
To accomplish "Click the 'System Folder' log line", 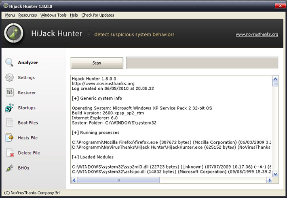I will point(114,123).
